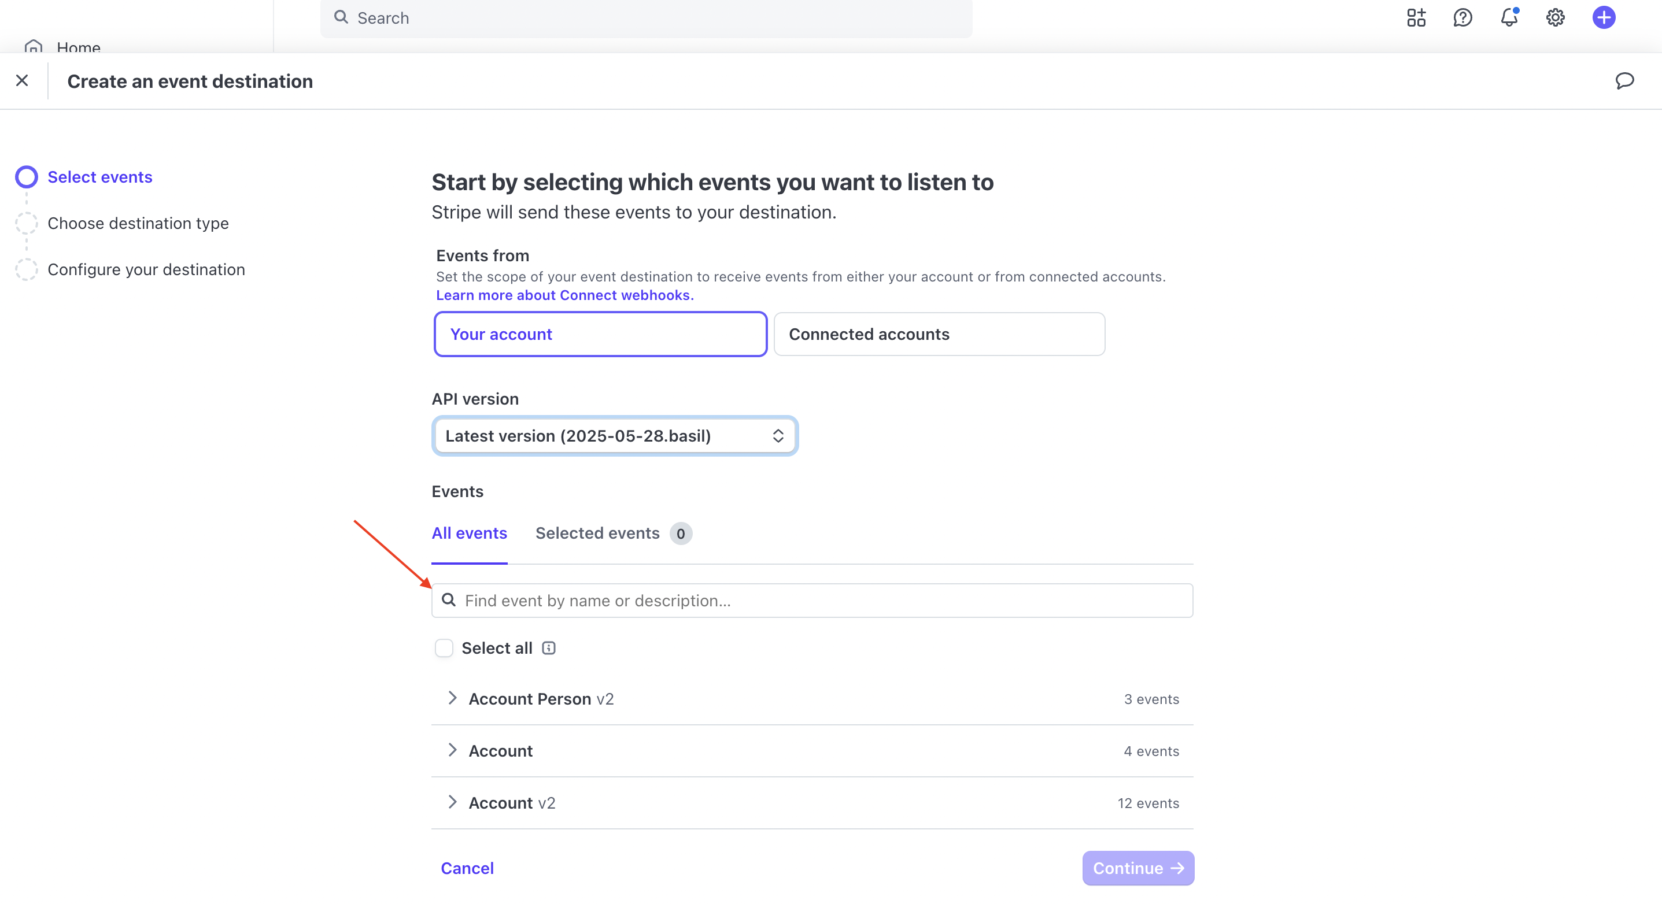
Task: Open the feedback speech bubble icon
Action: click(x=1624, y=80)
